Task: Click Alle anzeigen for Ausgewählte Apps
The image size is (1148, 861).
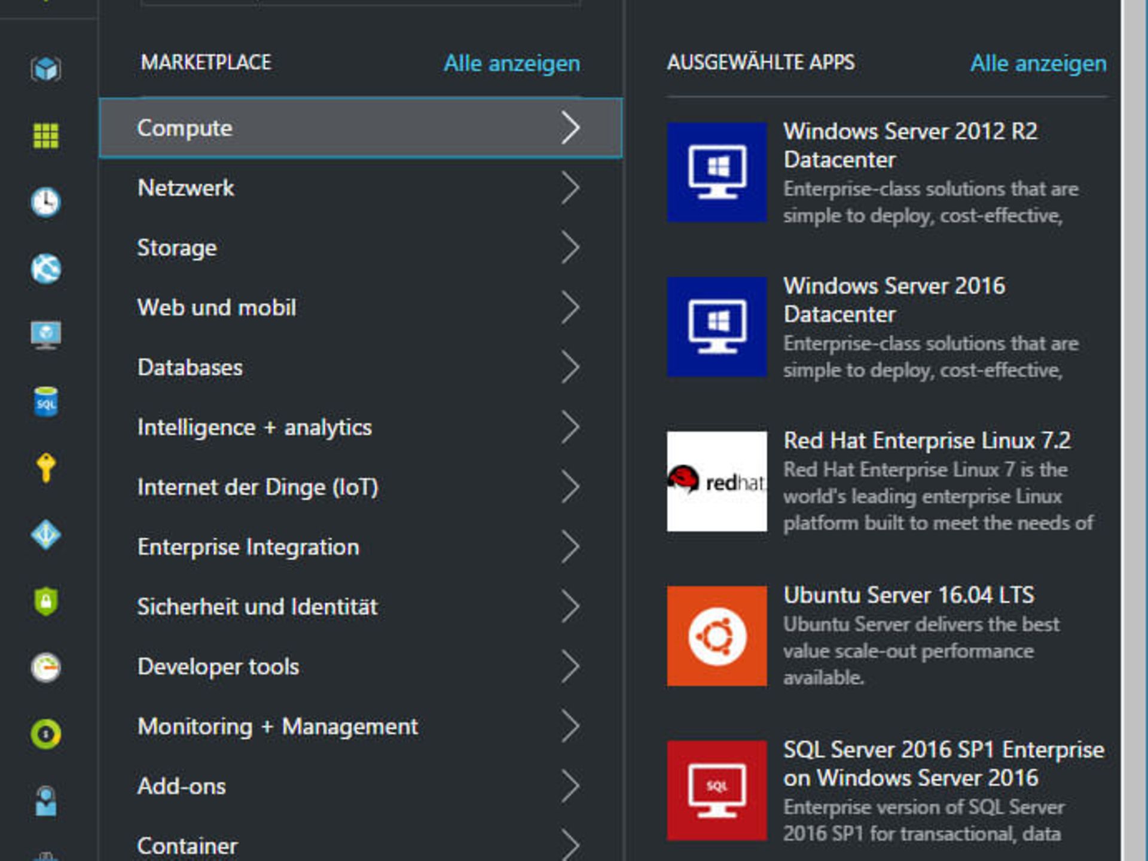Action: tap(1039, 63)
